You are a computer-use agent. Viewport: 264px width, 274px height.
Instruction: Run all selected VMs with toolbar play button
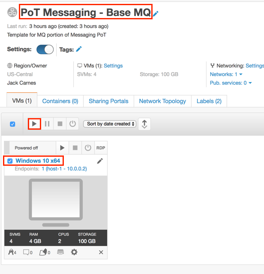click(34, 124)
